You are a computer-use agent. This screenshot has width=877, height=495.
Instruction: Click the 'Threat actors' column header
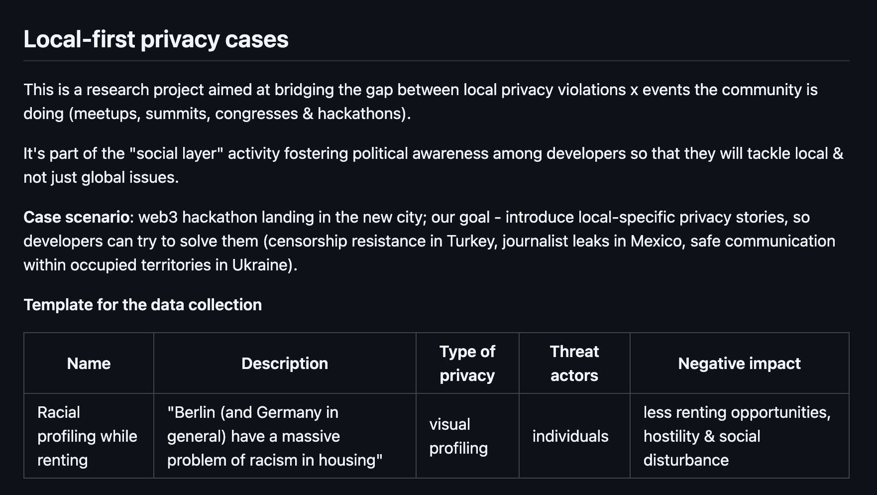(x=574, y=364)
